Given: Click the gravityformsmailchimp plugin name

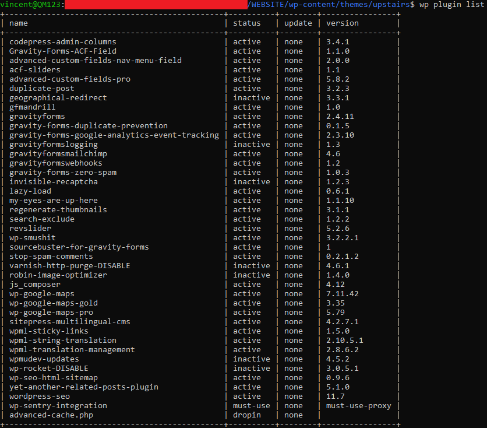Looking at the screenshot, I should pos(58,154).
